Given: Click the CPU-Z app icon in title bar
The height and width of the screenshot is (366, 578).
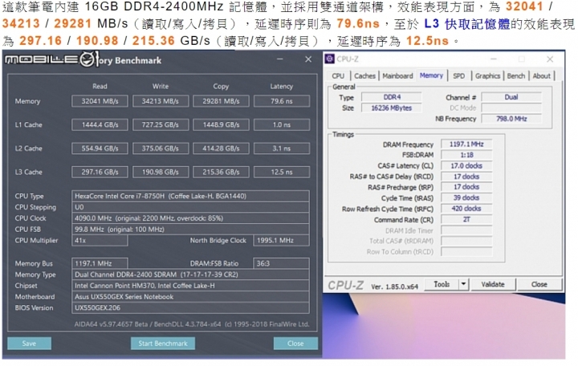Looking at the screenshot, I should (330, 59).
